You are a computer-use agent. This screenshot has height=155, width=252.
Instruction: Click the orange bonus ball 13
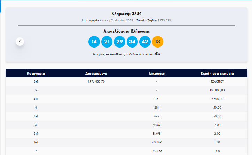point(158,42)
